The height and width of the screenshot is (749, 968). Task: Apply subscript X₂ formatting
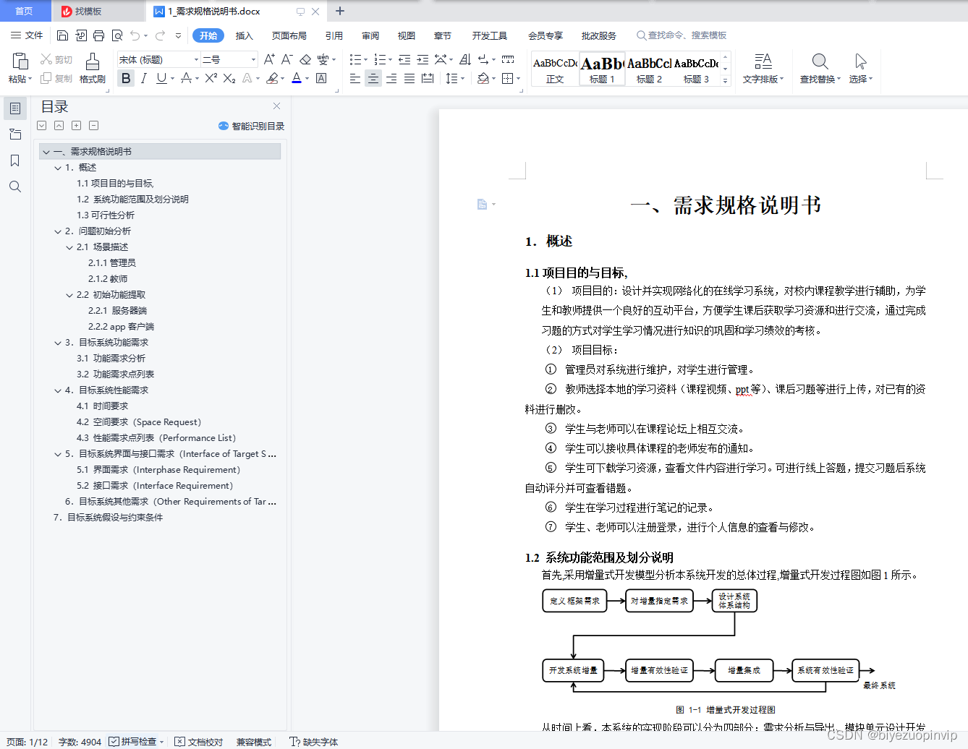pyautogui.click(x=229, y=78)
